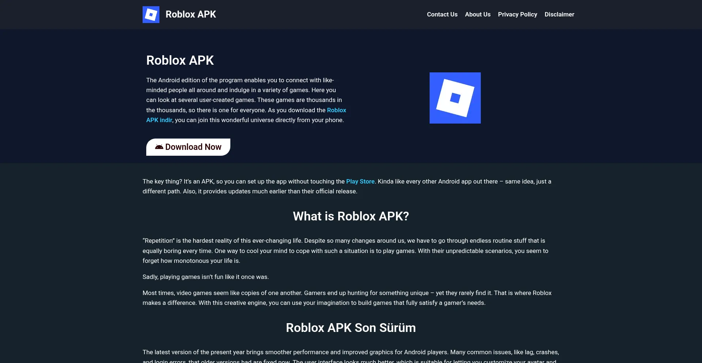
Task: Click the paragraph starting "Most times, video games"
Action: pos(347,298)
